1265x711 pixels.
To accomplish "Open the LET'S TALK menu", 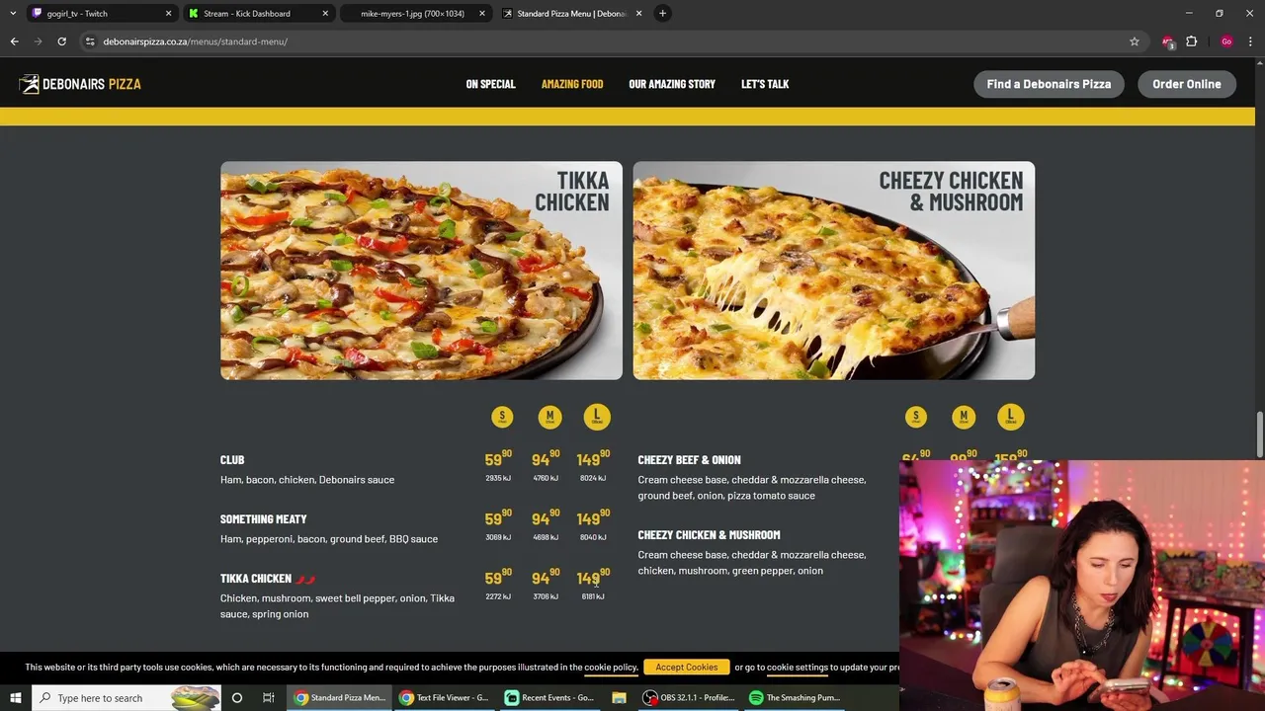I will click(765, 84).
